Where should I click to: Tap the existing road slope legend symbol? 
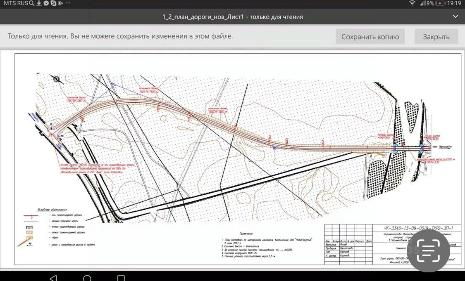point(30,227)
